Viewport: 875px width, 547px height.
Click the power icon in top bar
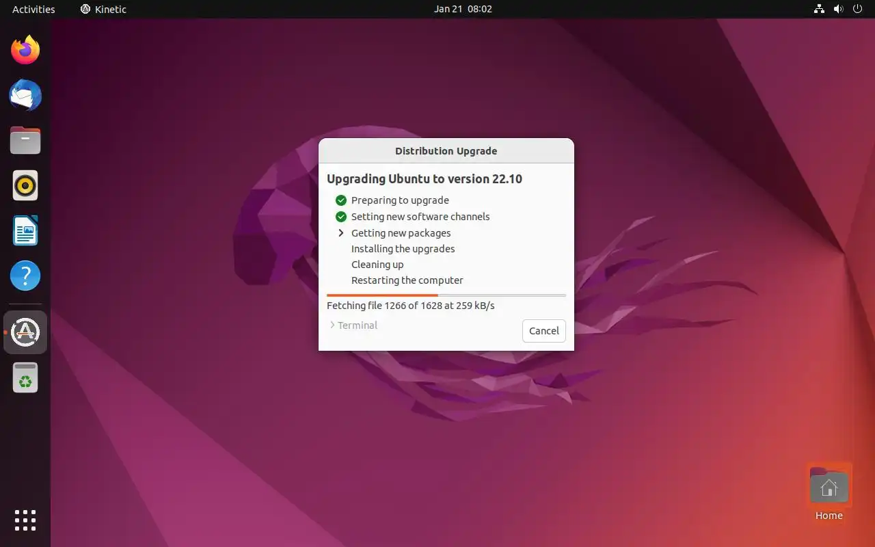[857, 9]
